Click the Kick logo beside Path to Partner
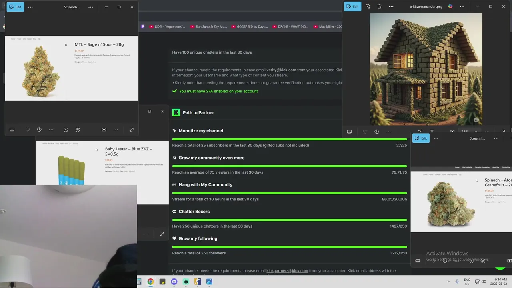 [176, 112]
